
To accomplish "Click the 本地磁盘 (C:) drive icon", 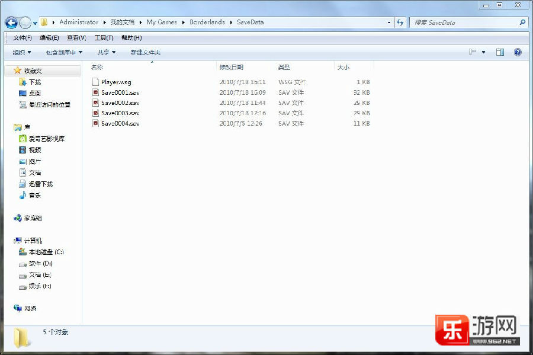I will 23,252.
